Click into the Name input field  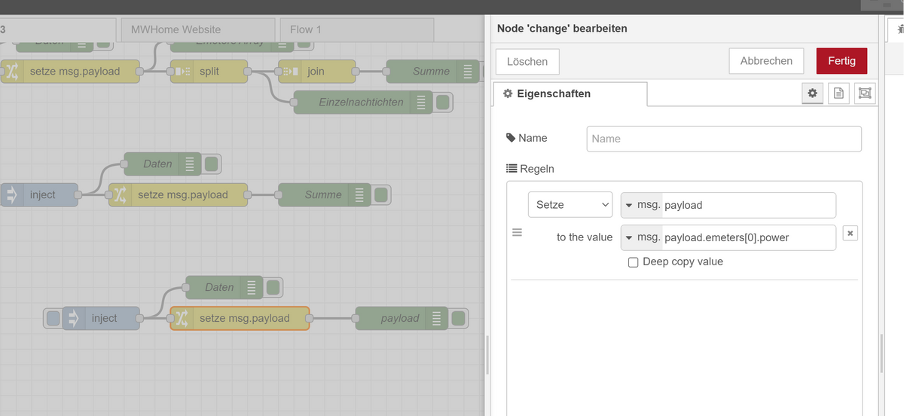[723, 139]
